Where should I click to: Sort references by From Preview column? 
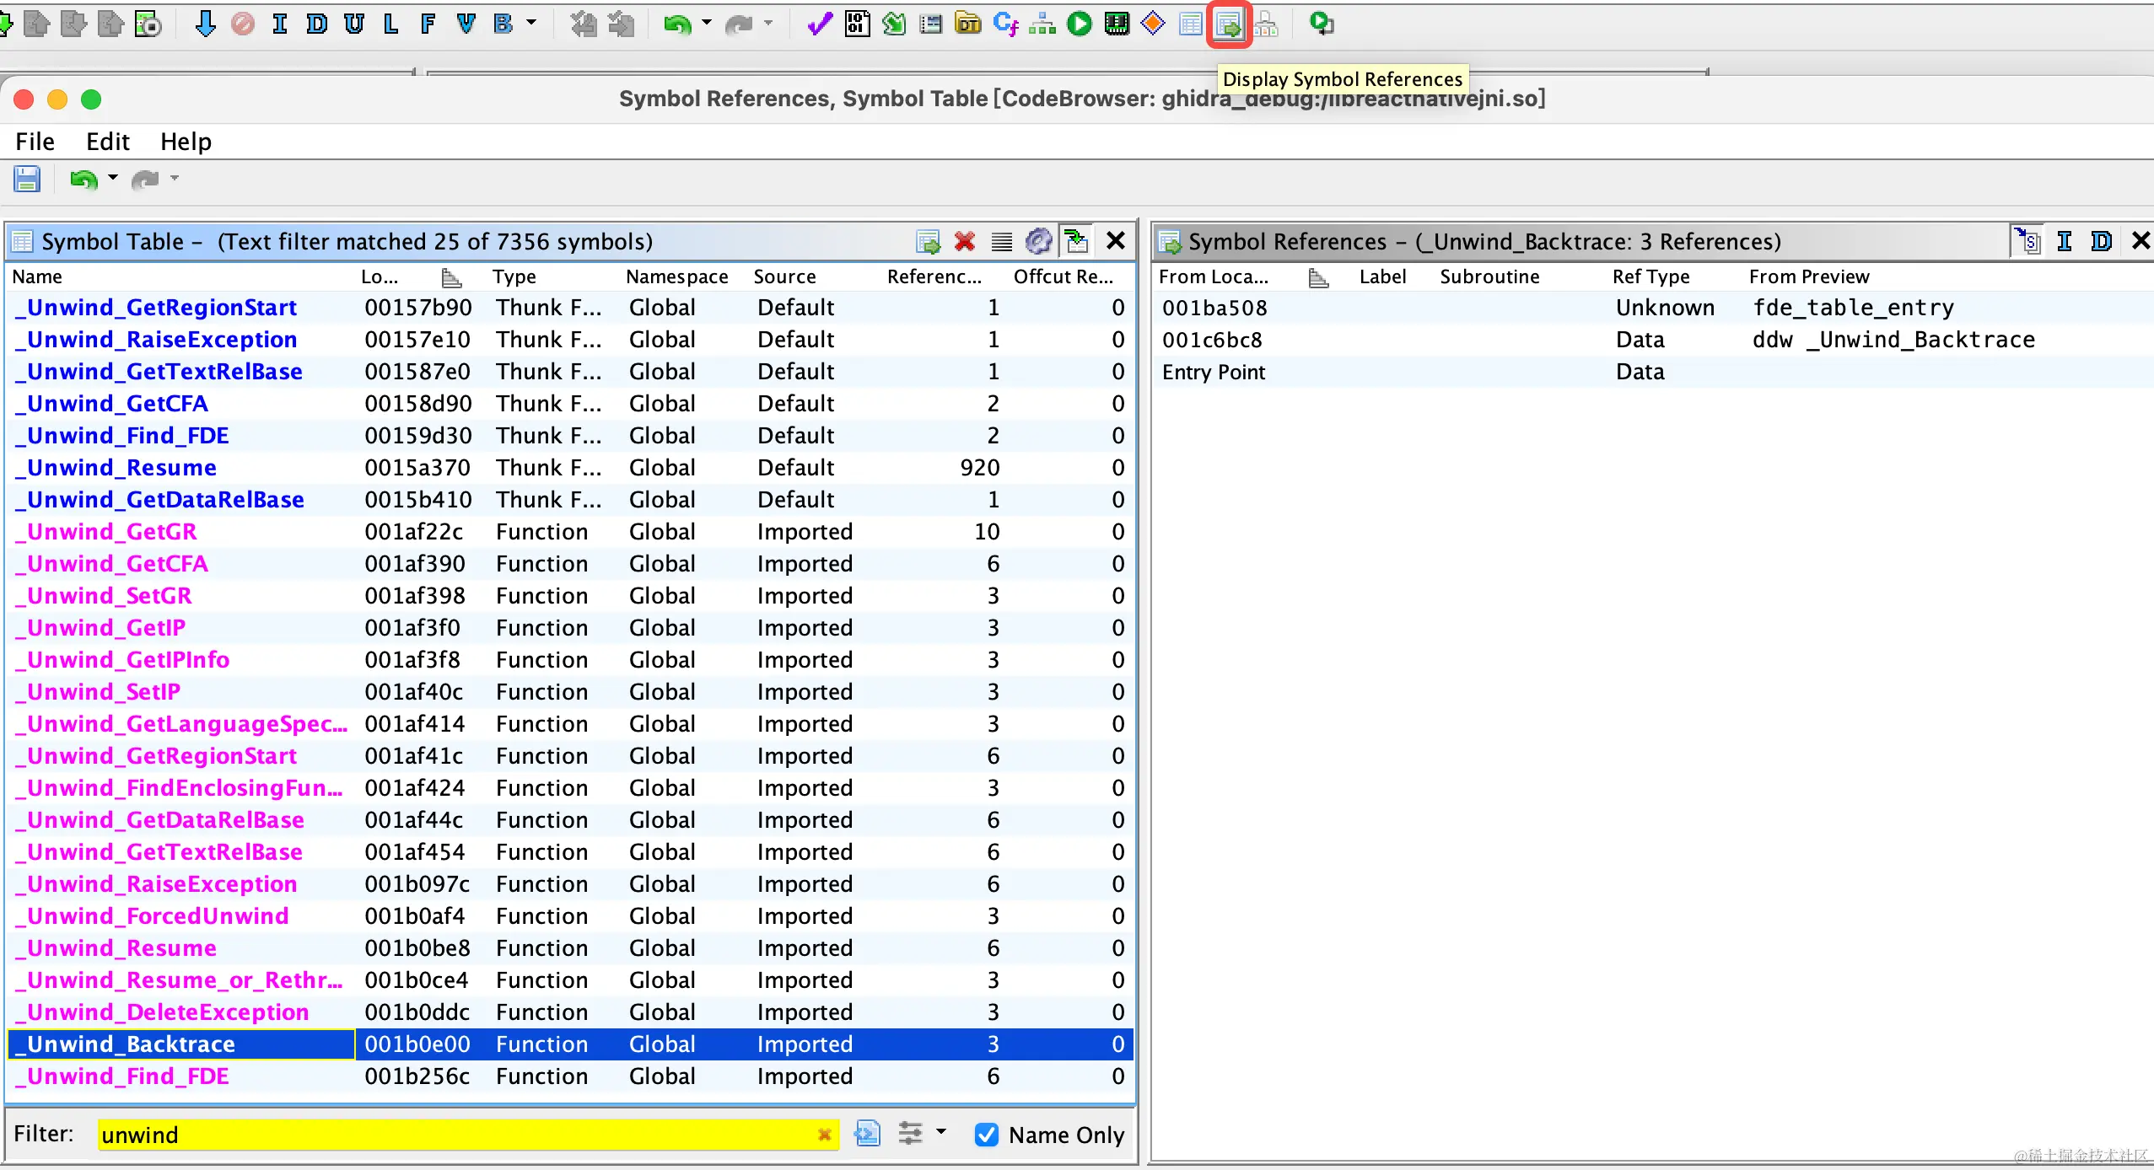pos(1809,276)
